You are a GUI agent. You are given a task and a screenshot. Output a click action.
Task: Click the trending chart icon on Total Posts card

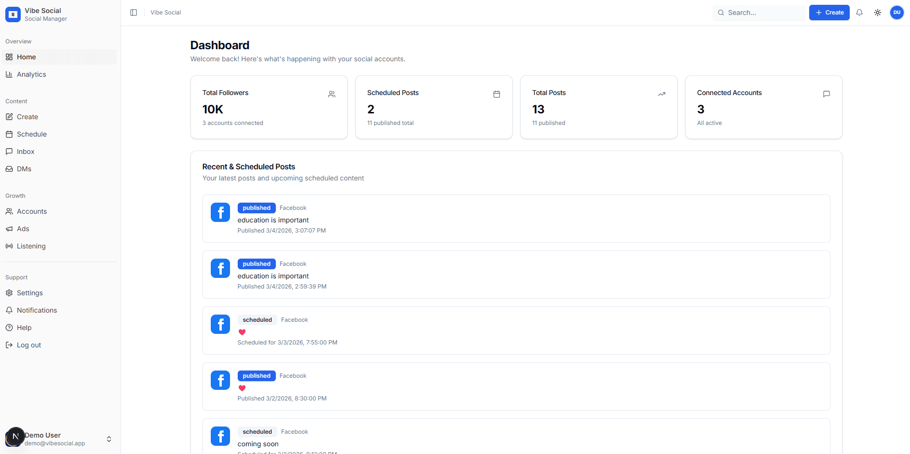pyautogui.click(x=662, y=94)
